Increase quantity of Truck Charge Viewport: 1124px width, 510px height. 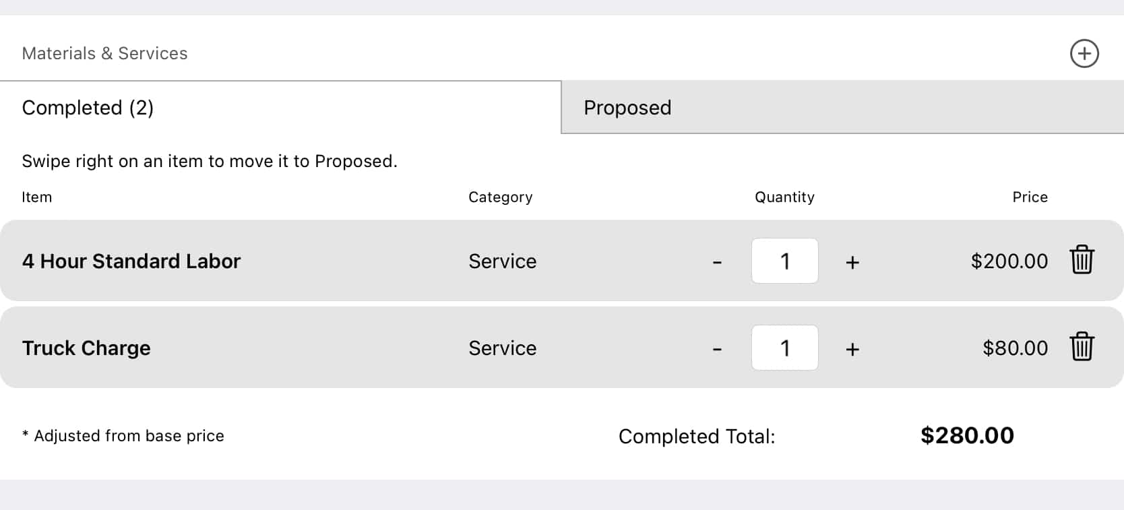click(852, 348)
